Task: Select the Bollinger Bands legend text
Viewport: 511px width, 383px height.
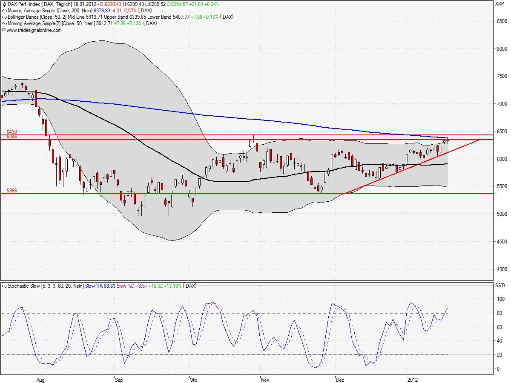Action: coord(26,17)
